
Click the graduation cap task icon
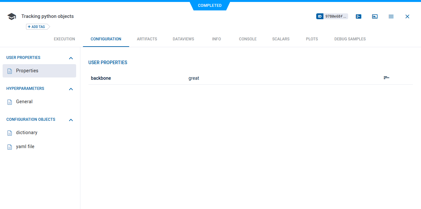pyautogui.click(x=12, y=16)
